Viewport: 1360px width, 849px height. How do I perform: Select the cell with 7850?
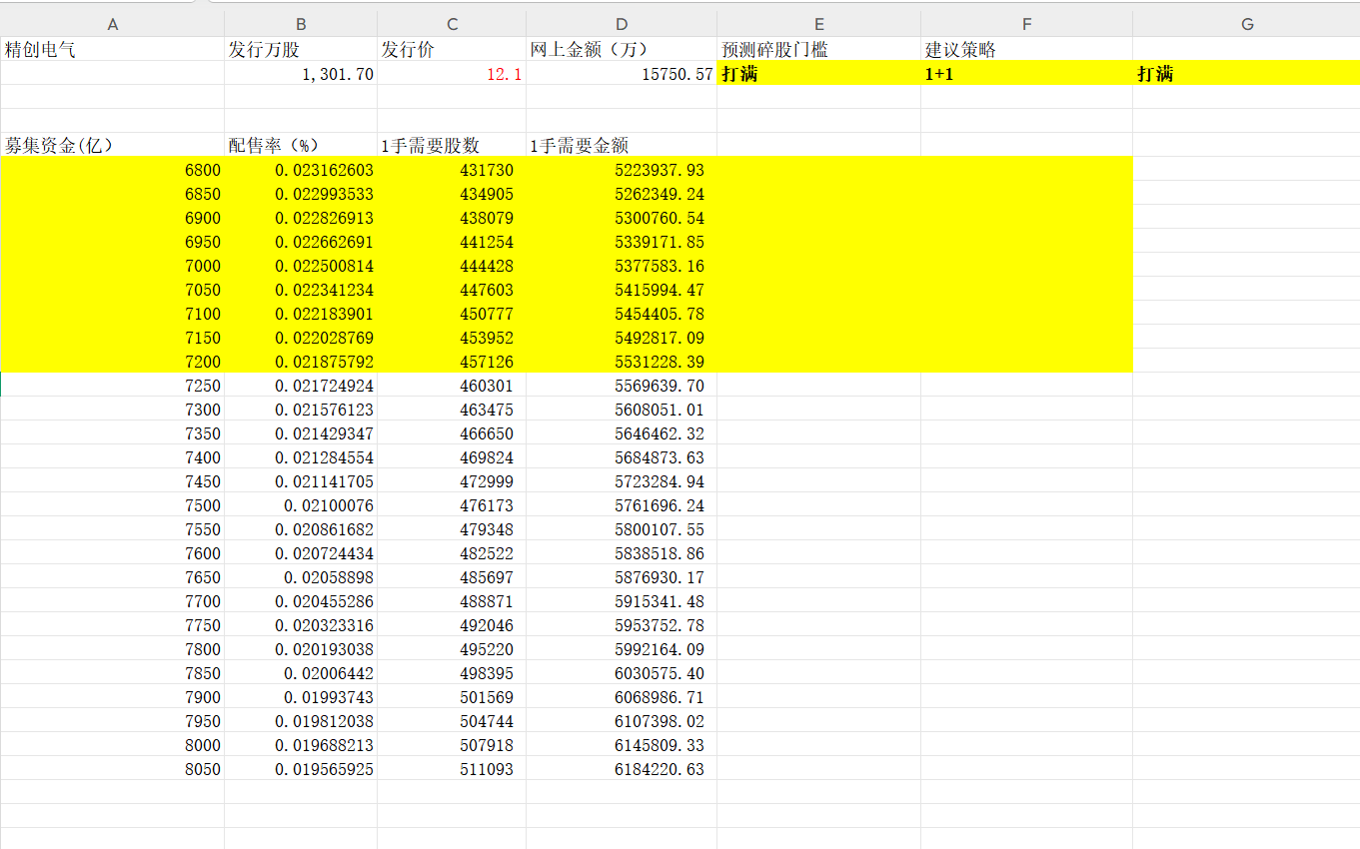[112, 673]
